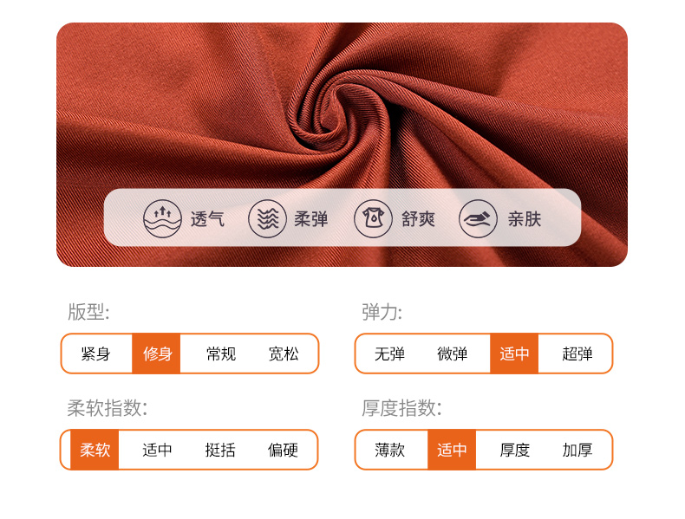
Task: Select the highlighted 修身 fit option
Action: (x=156, y=354)
